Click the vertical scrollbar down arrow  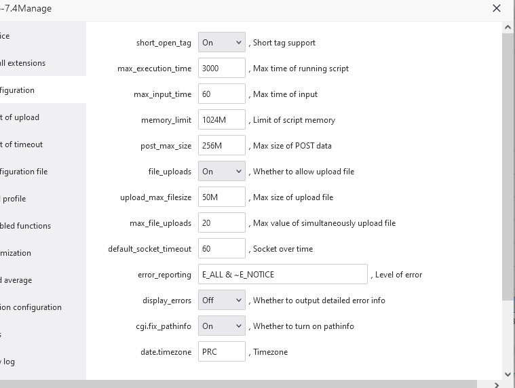point(508,374)
